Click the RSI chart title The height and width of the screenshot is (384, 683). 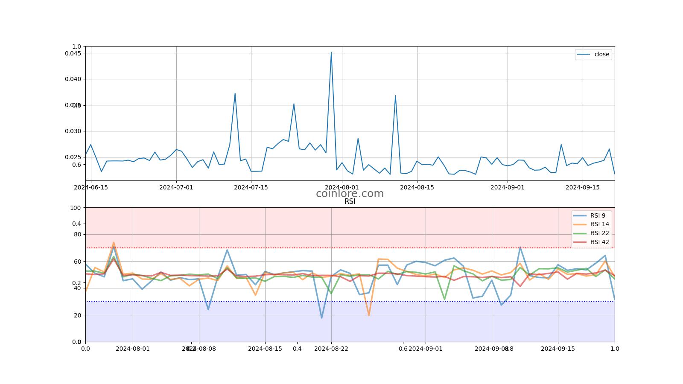point(350,201)
